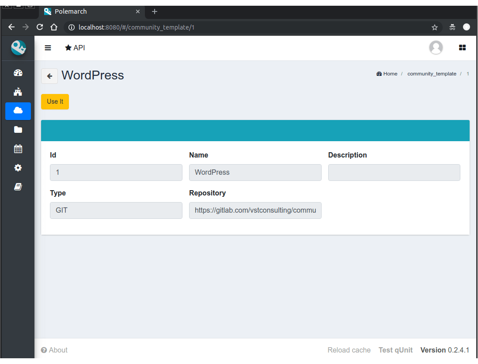Open the folder icon in sidebar

(x=18, y=130)
